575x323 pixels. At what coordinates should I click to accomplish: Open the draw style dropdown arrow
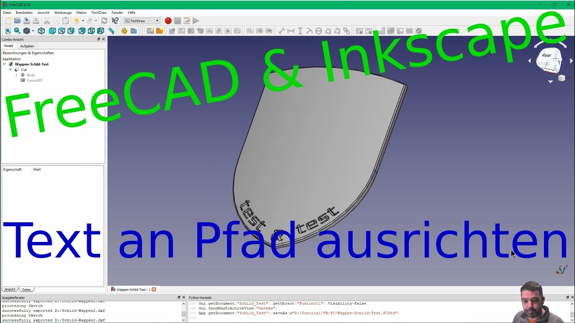(33, 31)
